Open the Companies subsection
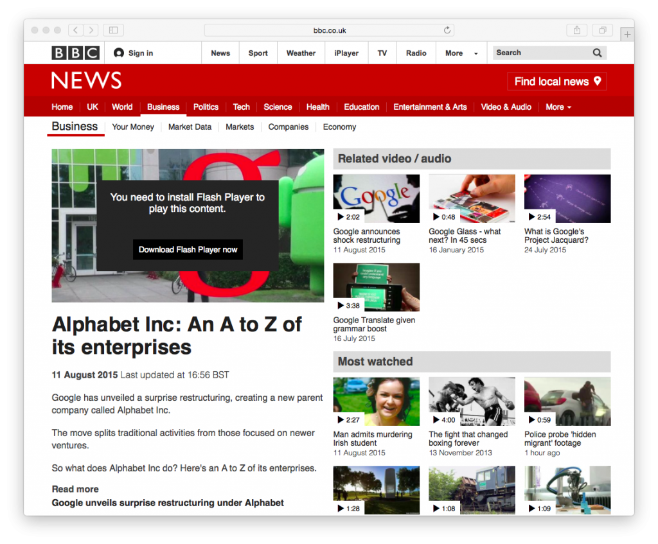Viewport: 658px width, 544px height. point(289,127)
